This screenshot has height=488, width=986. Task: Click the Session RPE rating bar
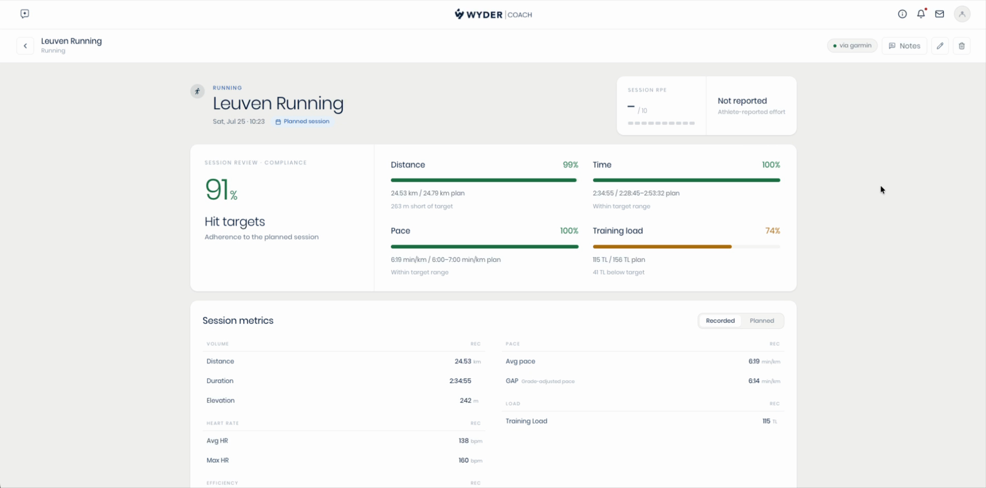[661, 123]
